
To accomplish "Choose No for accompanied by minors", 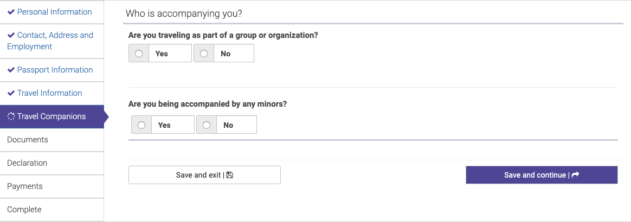I will click(207, 125).
